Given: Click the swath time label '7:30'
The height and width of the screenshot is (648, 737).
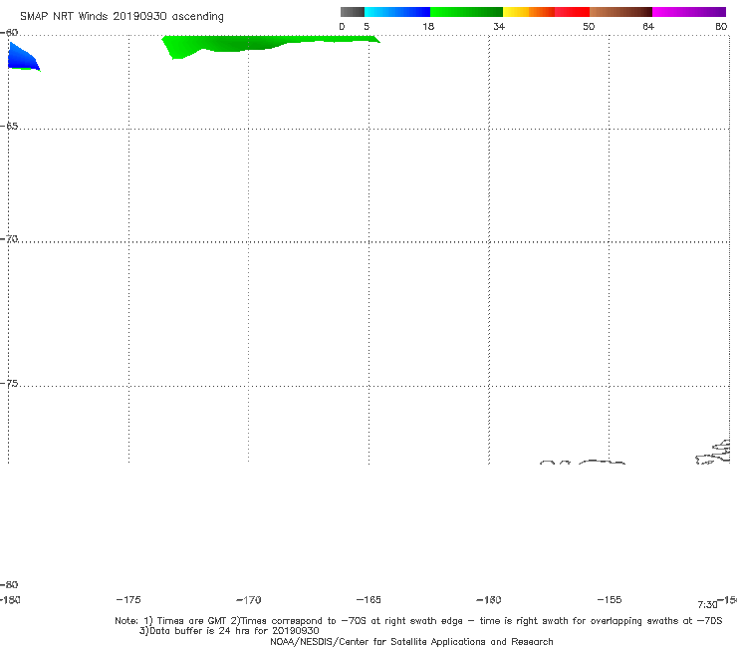Looking at the screenshot, I should (707, 605).
